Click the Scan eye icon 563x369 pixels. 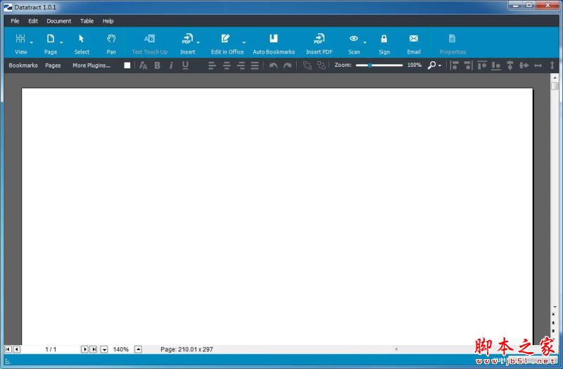(x=354, y=39)
